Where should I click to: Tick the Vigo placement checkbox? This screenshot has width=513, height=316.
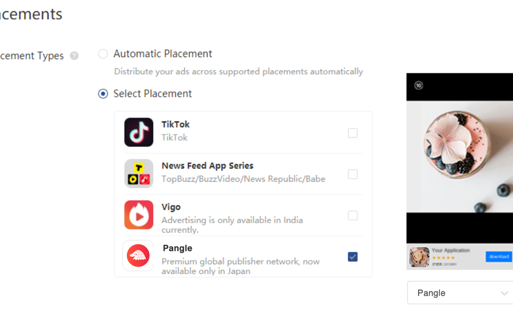pyautogui.click(x=352, y=216)
